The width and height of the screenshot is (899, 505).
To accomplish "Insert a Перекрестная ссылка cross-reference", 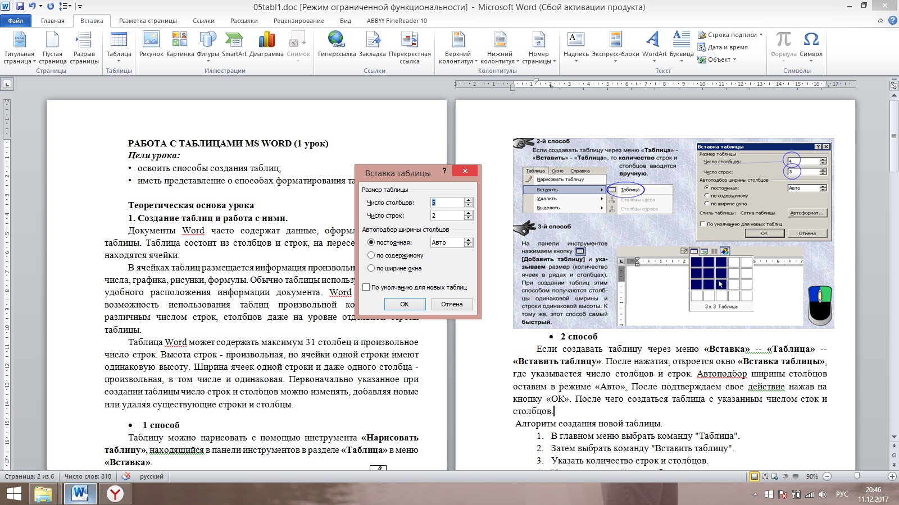I will pyautogui.click(x=410, y=48).
